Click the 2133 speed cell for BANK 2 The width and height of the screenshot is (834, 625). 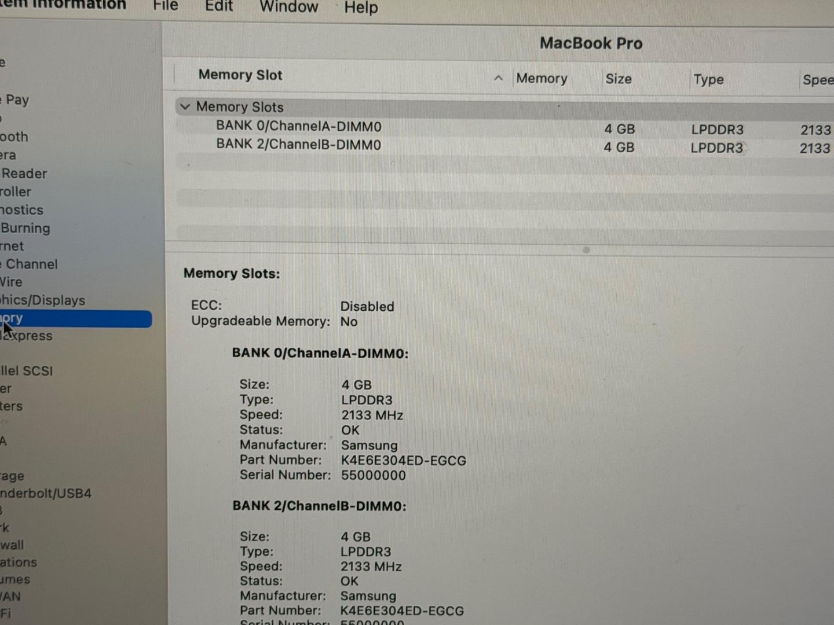pos(815,148)
